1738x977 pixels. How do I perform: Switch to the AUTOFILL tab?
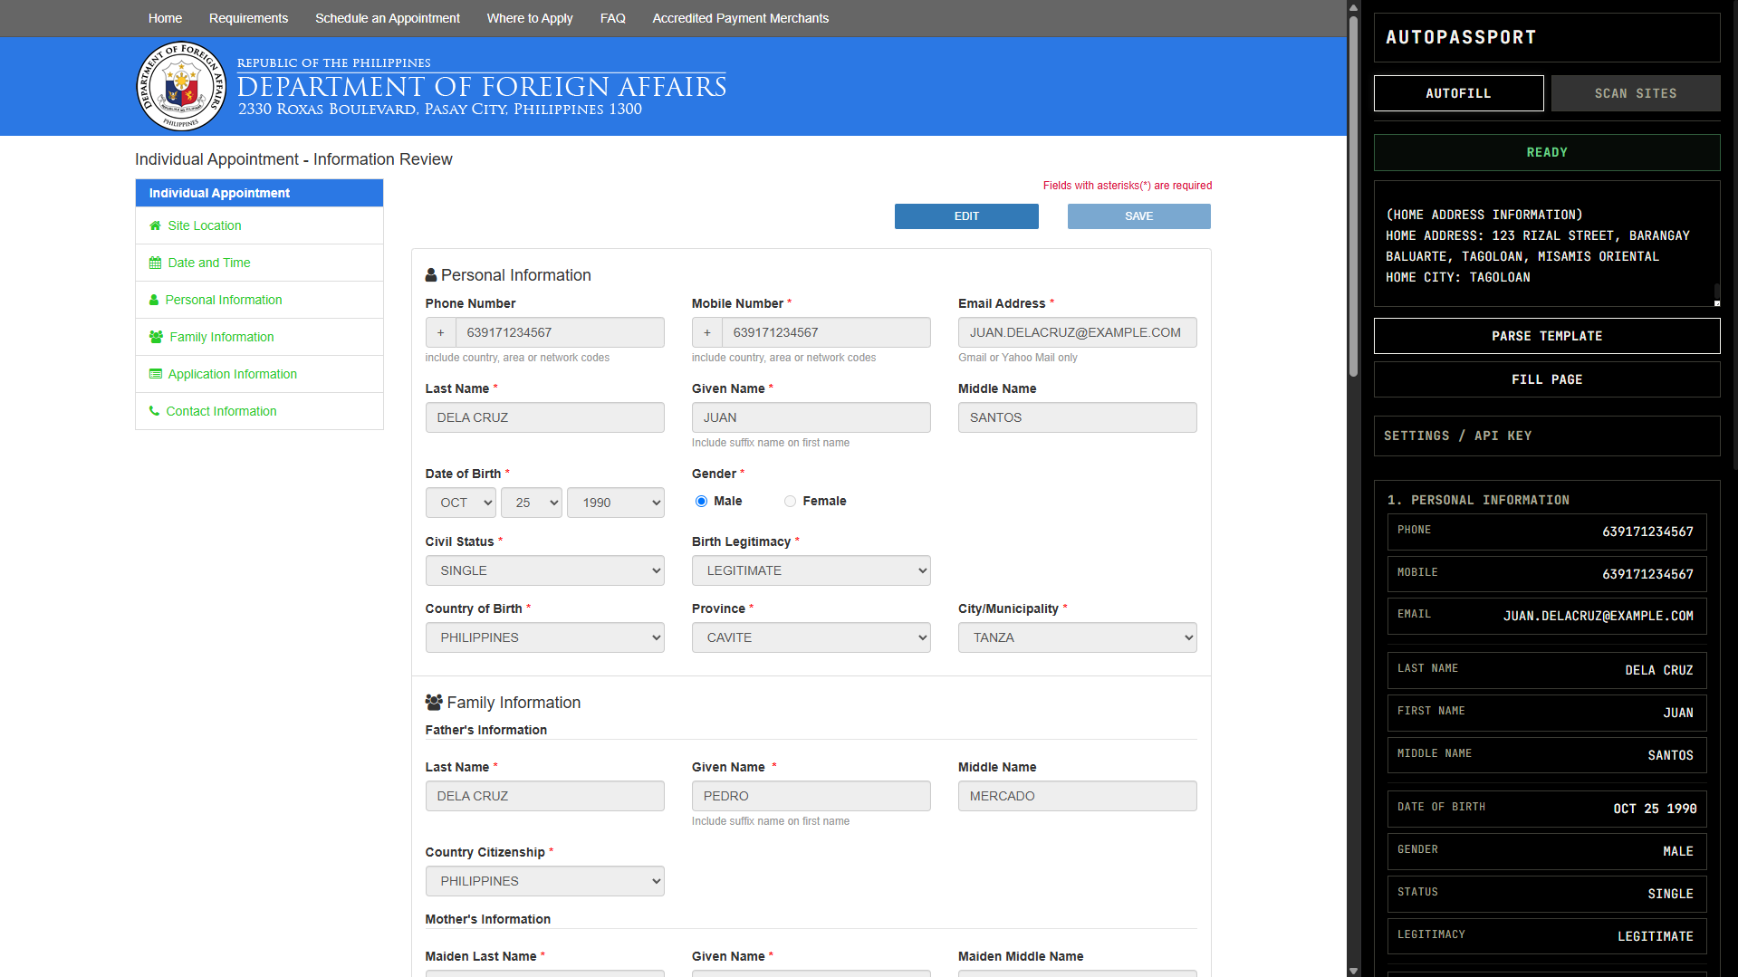[x=1458, y=93]
